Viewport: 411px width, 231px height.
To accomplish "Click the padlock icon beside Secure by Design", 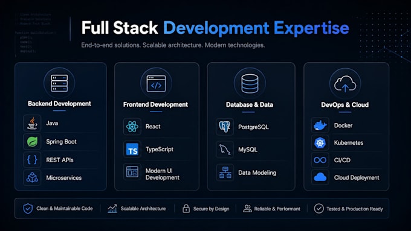I will tap(186, 209).
